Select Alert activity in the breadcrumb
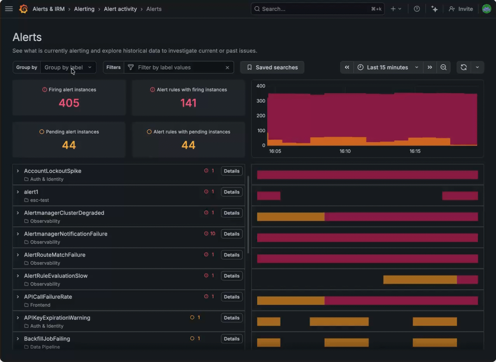496x362 pixels. (x=120, y=9)
